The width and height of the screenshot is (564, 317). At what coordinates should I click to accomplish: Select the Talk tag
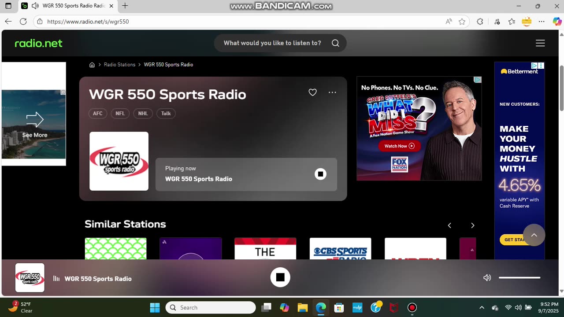(x=166, y=114)
